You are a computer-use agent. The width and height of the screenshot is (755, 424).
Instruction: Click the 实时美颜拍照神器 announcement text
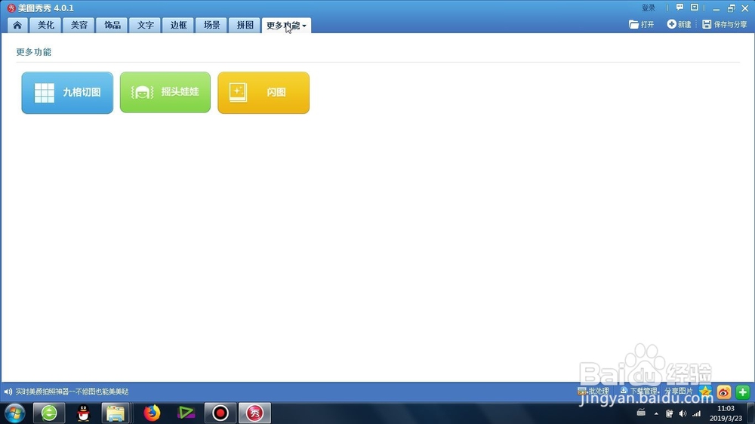coord(72,392)
